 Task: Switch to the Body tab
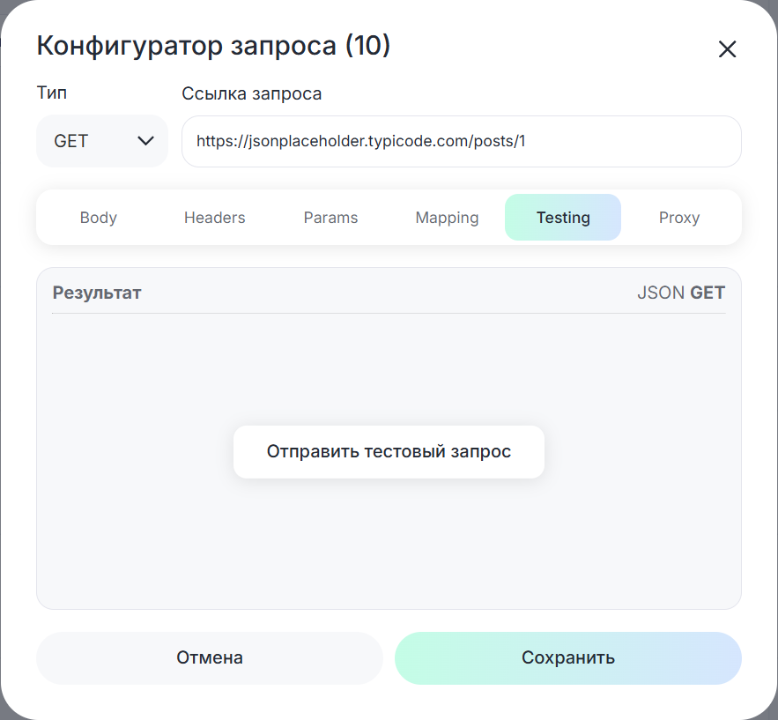[98, 218]
